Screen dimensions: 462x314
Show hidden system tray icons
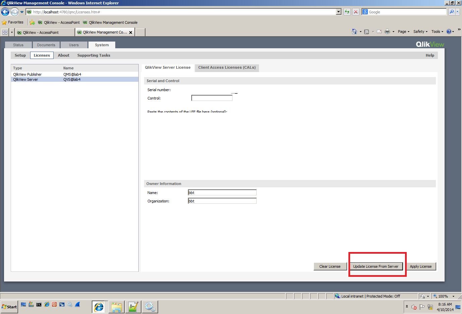407,307
